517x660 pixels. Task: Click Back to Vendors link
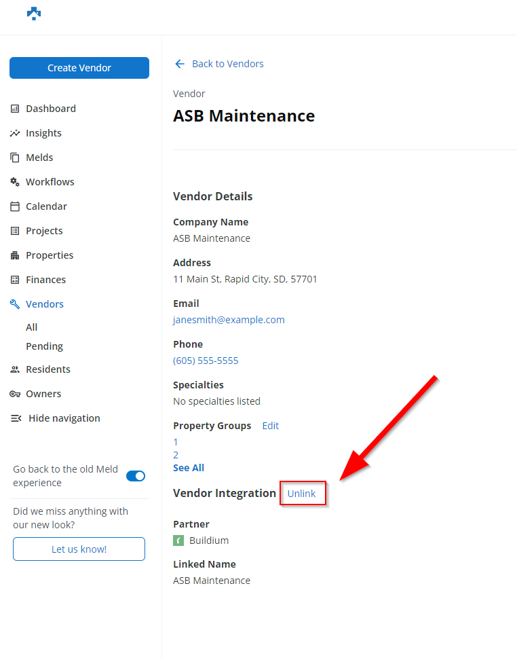[x=227, y=64]
